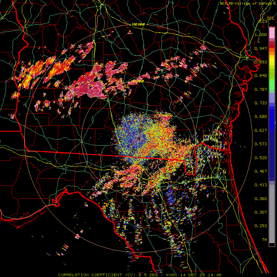277x277 pixels.
Task: Click the 0.787 scale value
Action: pos(261,89)
